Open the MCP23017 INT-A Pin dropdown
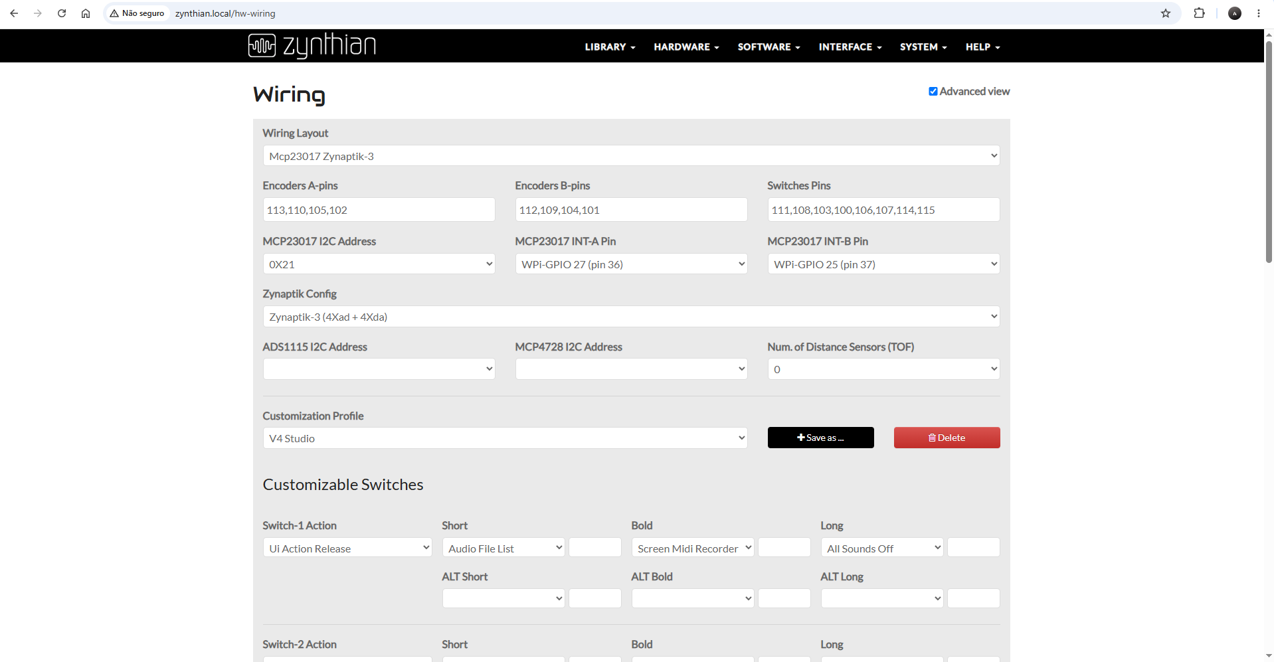The height and width of the screenshot is (662, 1274). pos(631,264)
